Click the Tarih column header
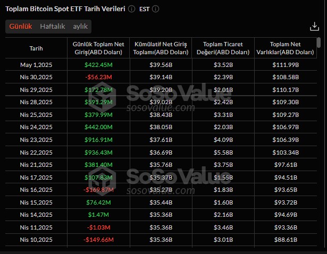The height and width of the screenshot is (254, 327). (36, 48)
